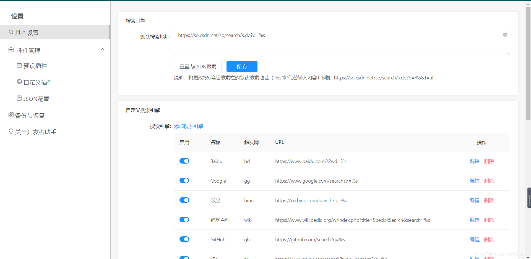531x259 pixels.
Task: Click 添加搜索引擎 to add an engine
Action: [188, 126]
